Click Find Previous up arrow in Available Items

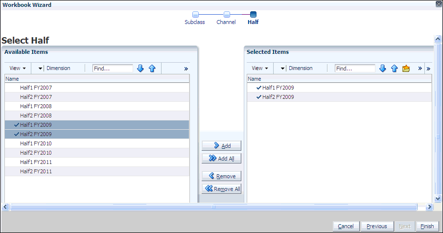(152, 69)
